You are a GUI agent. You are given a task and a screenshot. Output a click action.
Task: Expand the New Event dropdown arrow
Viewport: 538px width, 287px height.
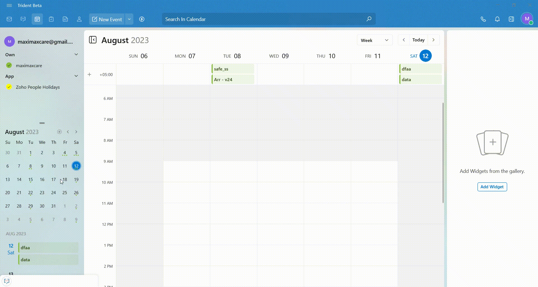129,19
